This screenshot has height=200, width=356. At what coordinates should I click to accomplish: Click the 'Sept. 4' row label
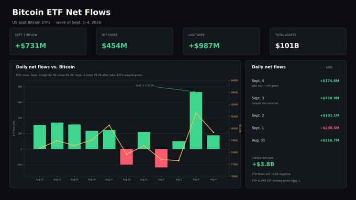click(258, 81)
